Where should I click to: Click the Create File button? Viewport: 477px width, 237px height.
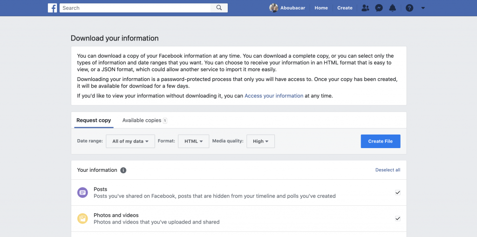381,141
